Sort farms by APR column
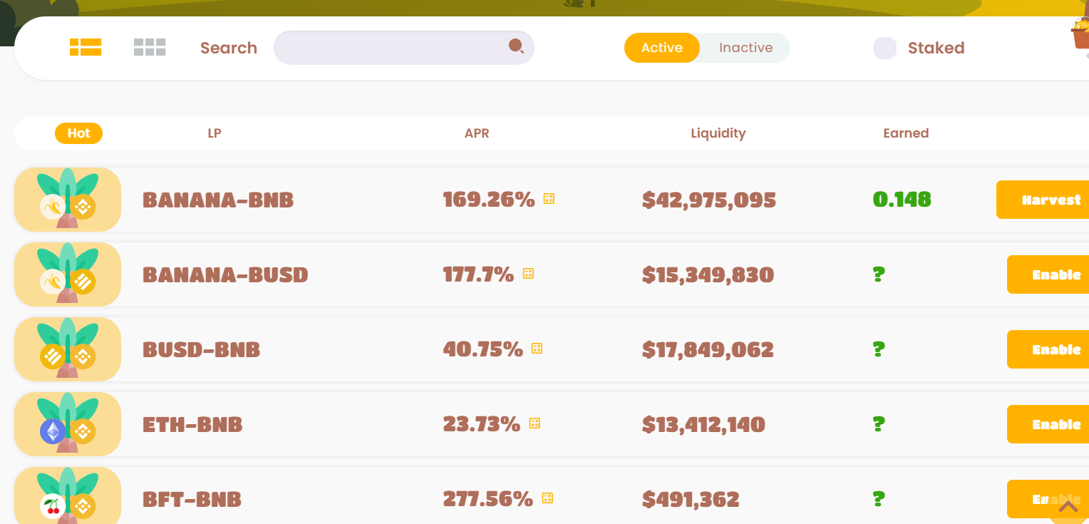 (477, 133)
